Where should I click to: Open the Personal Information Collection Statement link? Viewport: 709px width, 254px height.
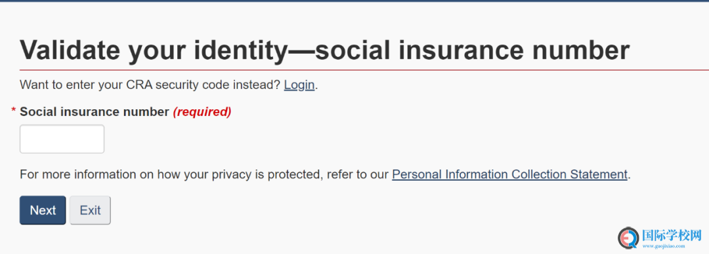pos(509,174)
